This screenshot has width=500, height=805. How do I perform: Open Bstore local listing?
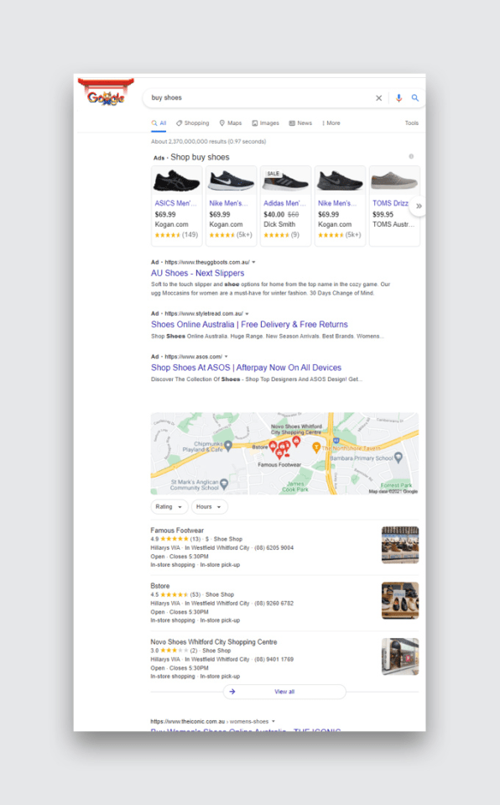(160, 586)
